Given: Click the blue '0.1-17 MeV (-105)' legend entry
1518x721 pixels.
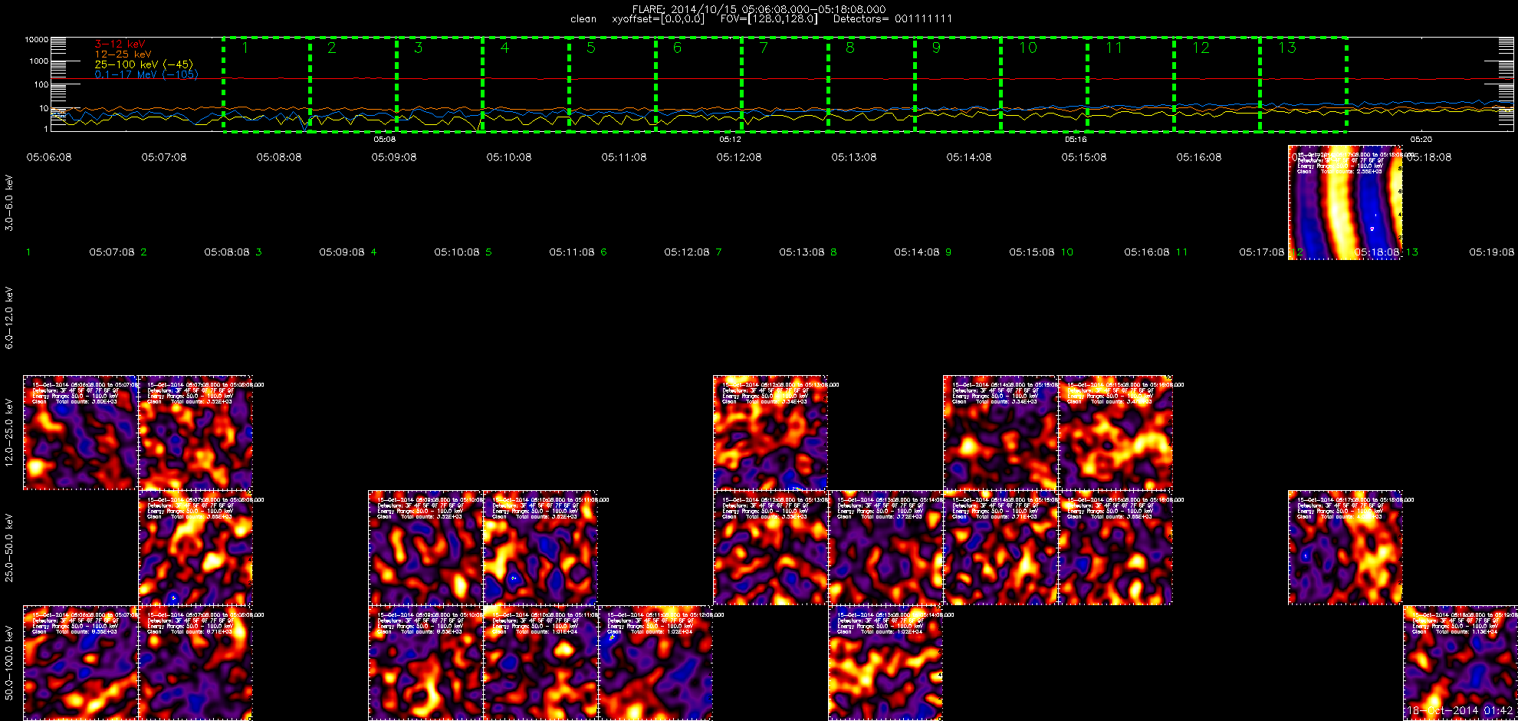Looking at the screenshot, I should tap(146, 74).
